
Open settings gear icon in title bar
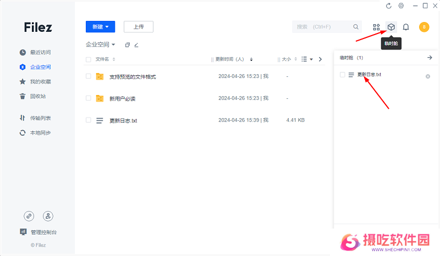(x=402, y=5)
